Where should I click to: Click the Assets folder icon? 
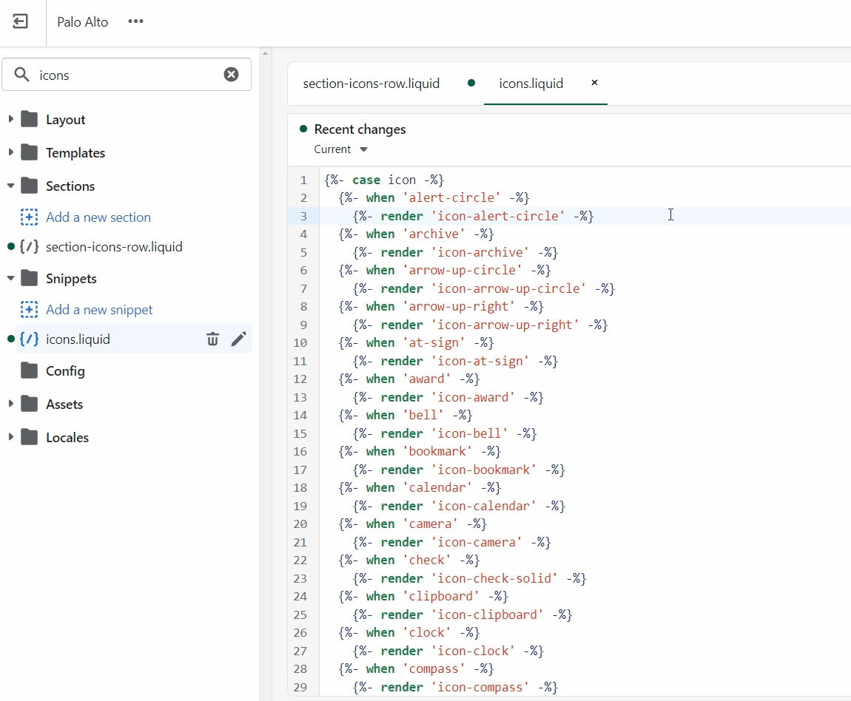tap(30, 404)
